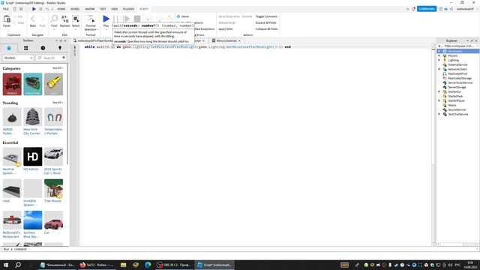Select the red Vehicle category thumbnail
480x270 pixels.
(12, 84)
